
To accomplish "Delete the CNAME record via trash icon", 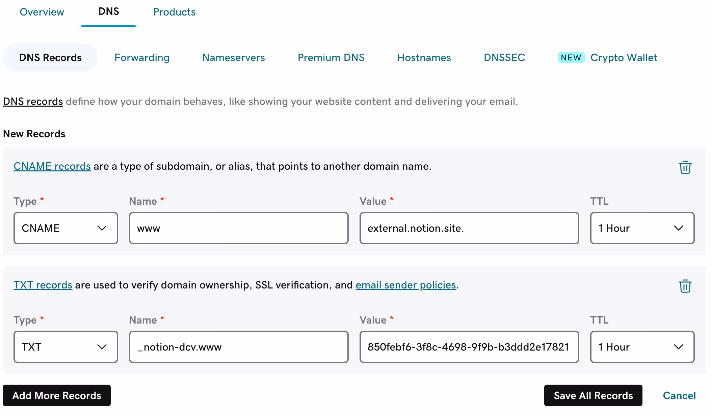I will 685,167.
